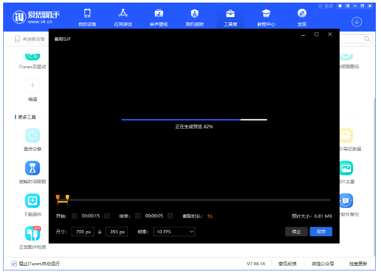Click the 微信公众号 link
381x274 pixels.
click(x=323, y=264)
